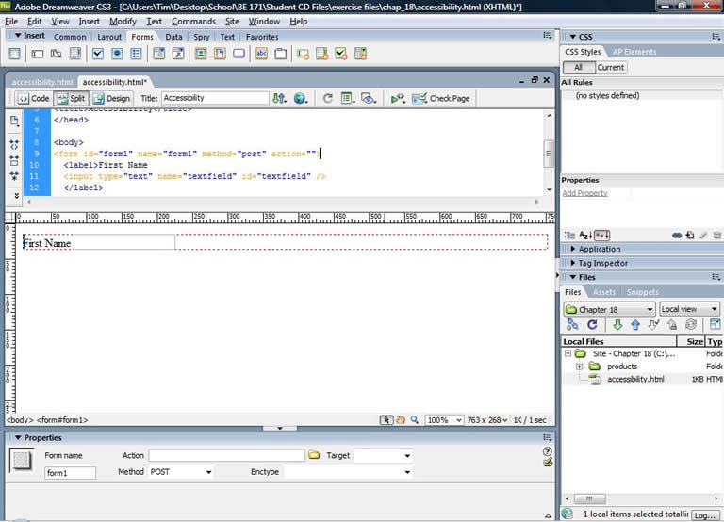Viewport: 724px width, 522px height.
Task: Insert a Jump Menu form element
Action: click(x=178, y=54)
